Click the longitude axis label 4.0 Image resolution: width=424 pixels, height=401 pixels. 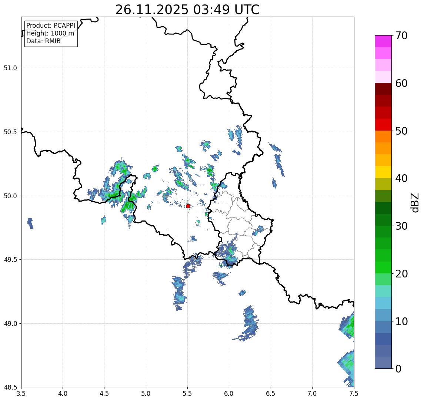pos(63,394)
